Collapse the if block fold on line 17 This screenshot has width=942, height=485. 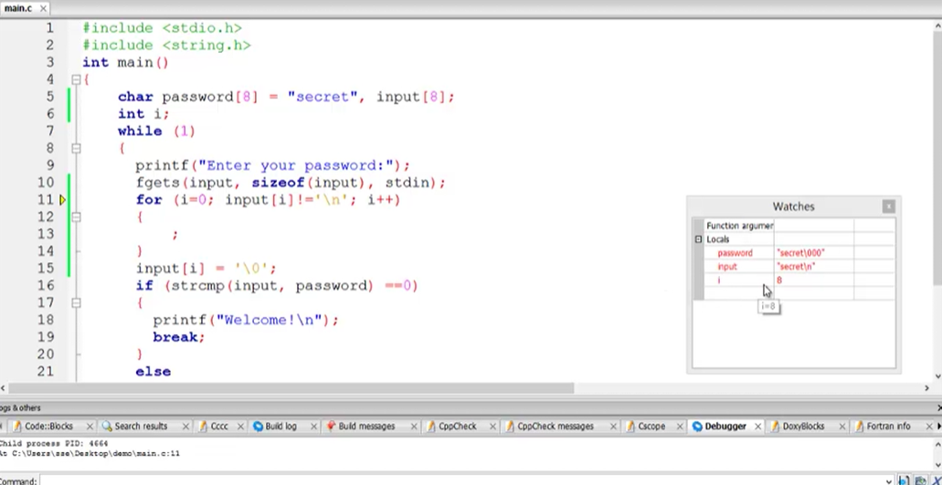click(76, 303)
